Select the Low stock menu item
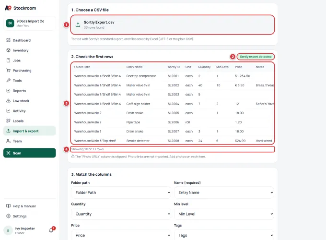Screen dimensions: 326x240 tap(30, 100)
